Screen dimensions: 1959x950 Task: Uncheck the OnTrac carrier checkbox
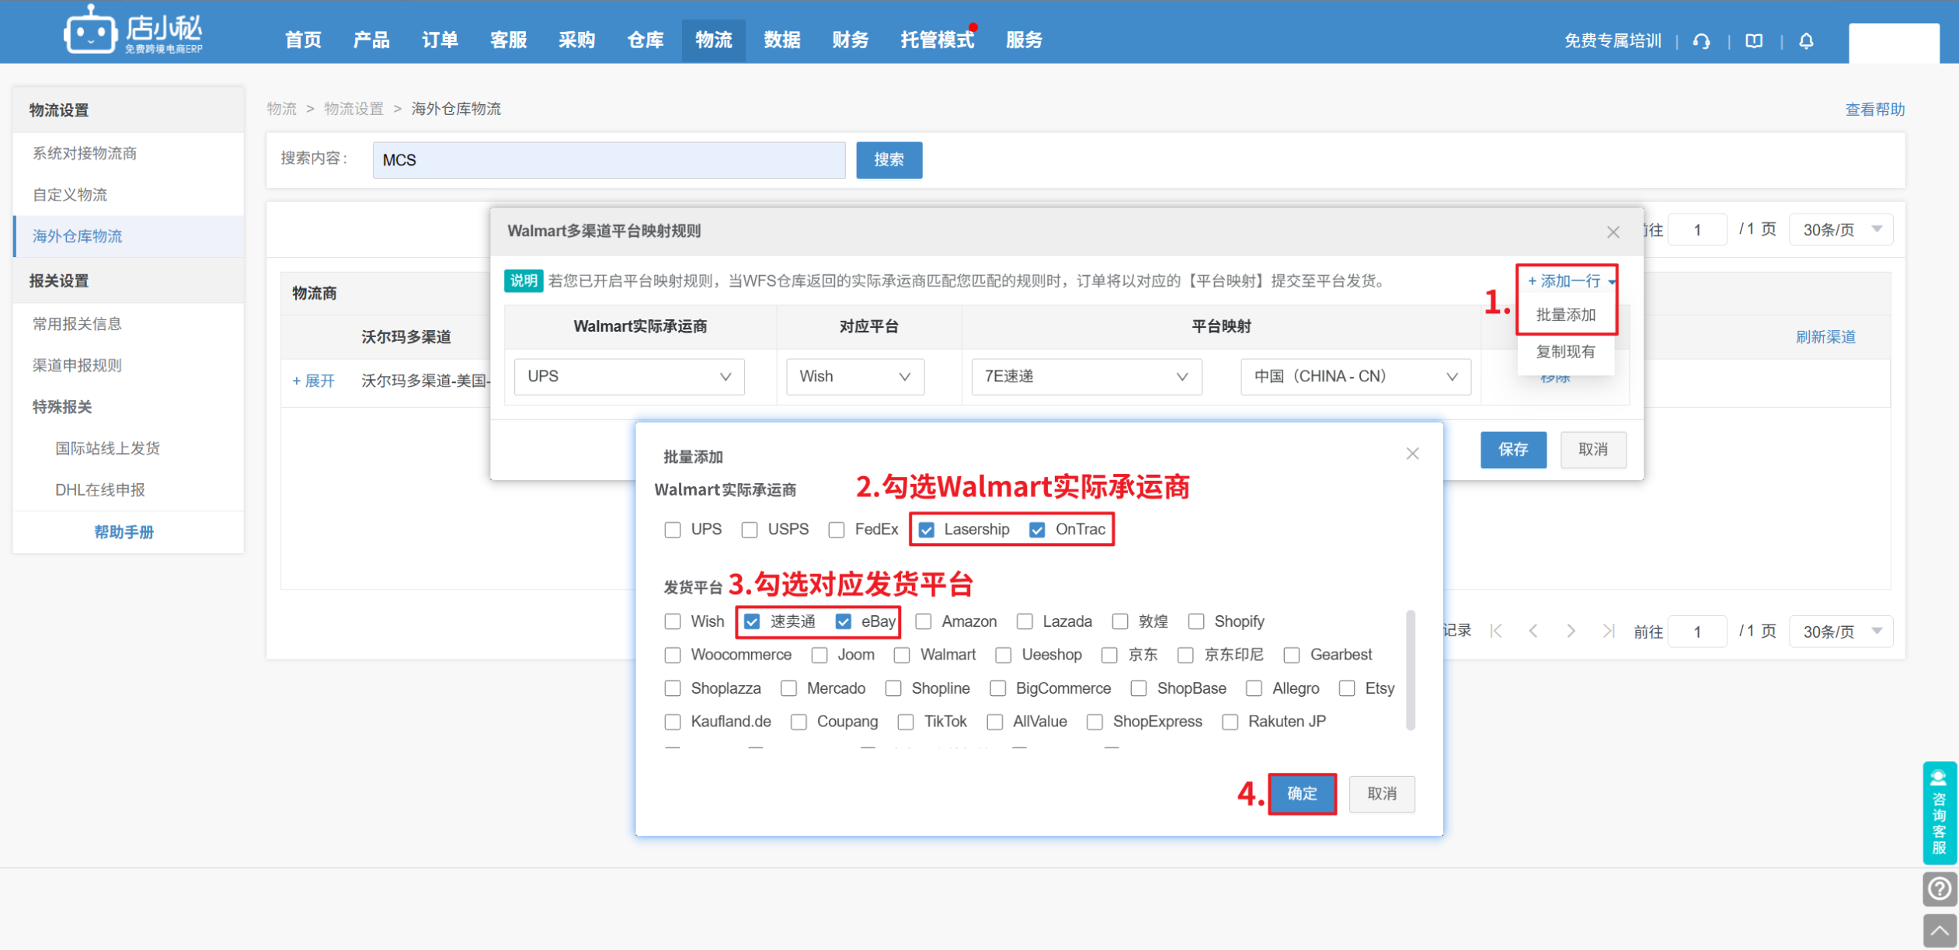(1037, 530)
